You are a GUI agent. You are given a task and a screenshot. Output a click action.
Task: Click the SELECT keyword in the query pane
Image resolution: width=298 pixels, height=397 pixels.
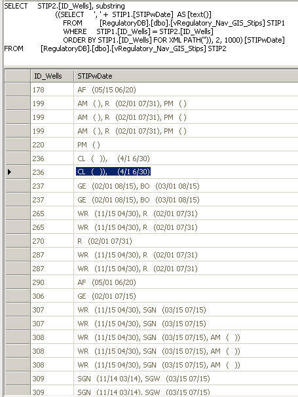[x=16, y=6]
